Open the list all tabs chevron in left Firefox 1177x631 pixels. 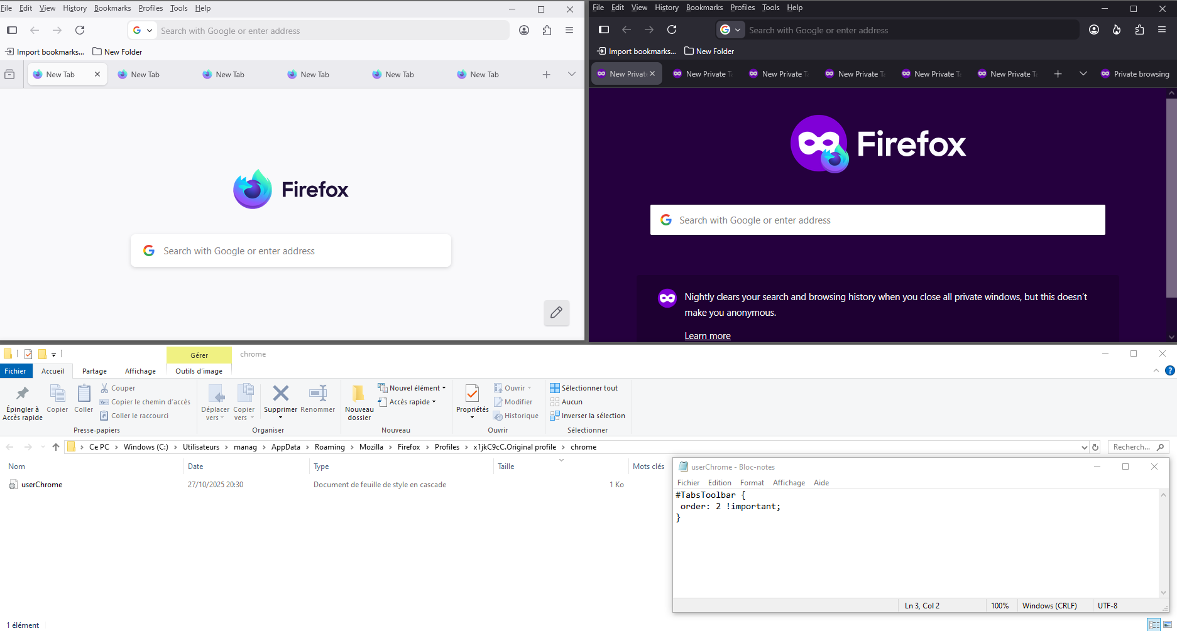[x=572, y=74]
